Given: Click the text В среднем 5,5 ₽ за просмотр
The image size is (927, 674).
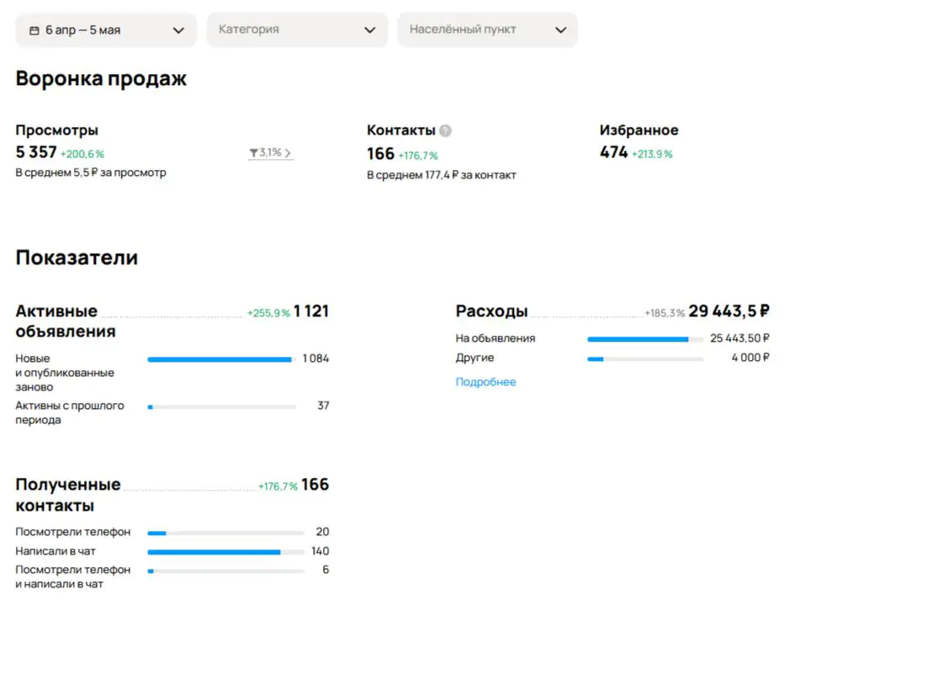Looking at the screenshot, I should click(x=91, y=172).
